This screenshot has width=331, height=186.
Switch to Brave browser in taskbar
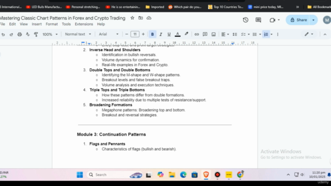coord(206,175)
